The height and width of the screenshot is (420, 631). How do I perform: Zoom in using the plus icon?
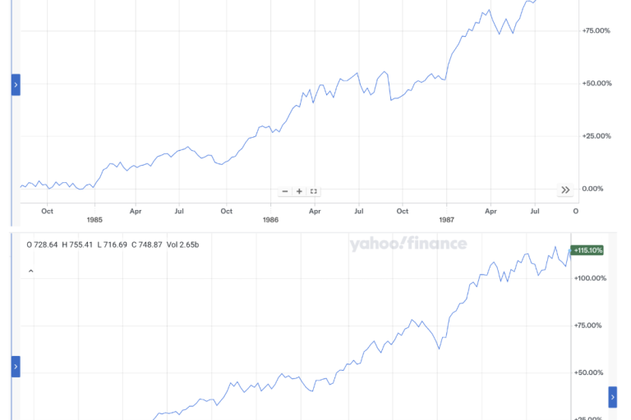pyautogui.click(x=299, y=191)
